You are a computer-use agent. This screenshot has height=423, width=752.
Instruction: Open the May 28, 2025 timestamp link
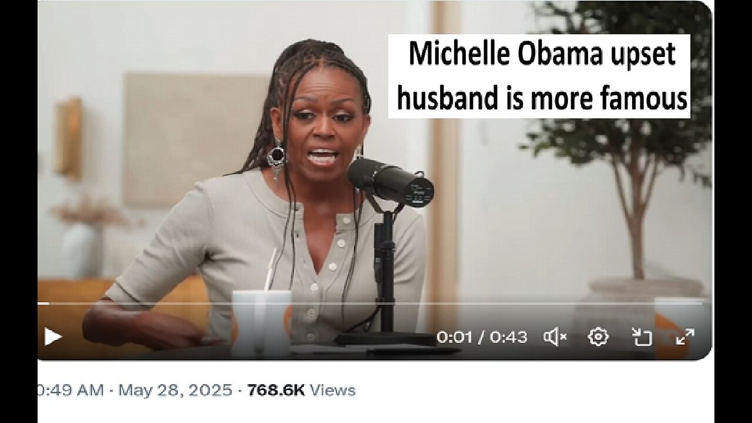pos(175,390)
